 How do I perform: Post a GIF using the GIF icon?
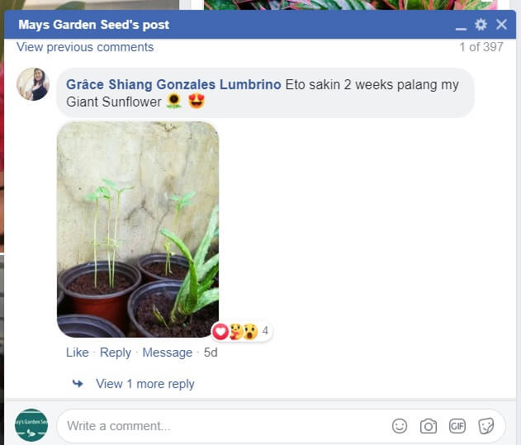click(457, 426)
